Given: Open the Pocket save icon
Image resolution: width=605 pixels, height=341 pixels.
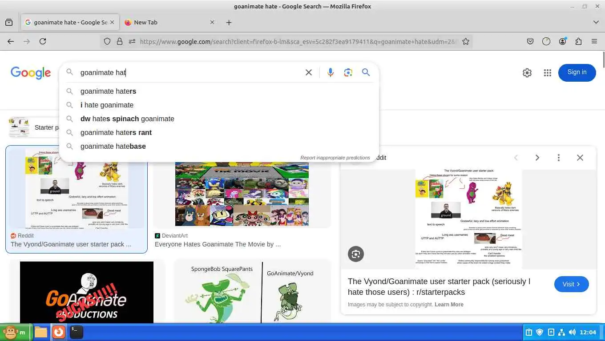Looking at the screenshot, I should click(x=530, y=41).
